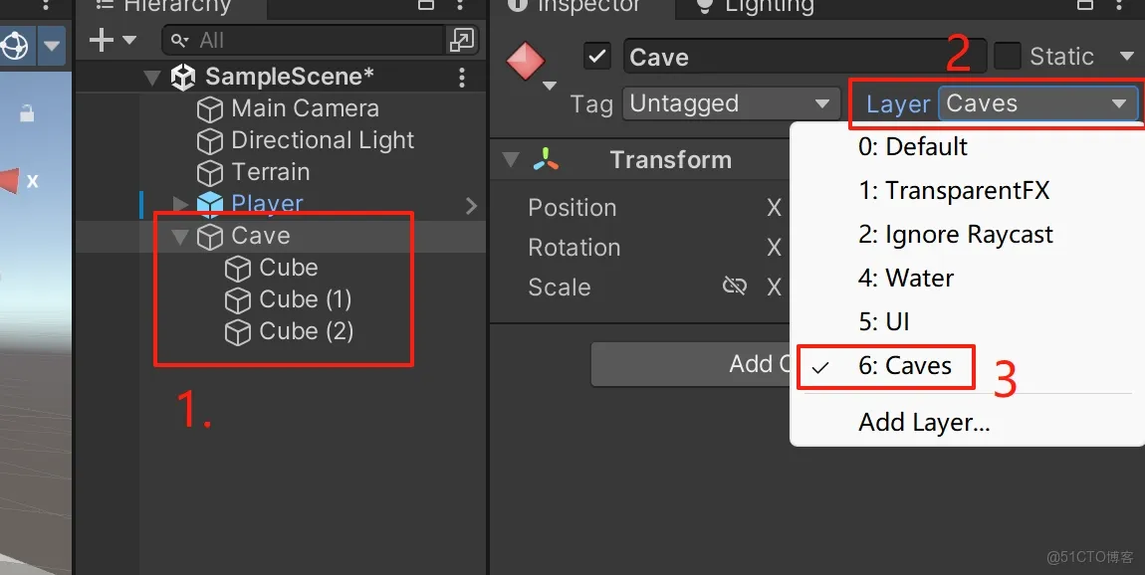Click the cube icon beside Terrain
The height and width of the screenshot is (575, 1145).
click(210, 171)
